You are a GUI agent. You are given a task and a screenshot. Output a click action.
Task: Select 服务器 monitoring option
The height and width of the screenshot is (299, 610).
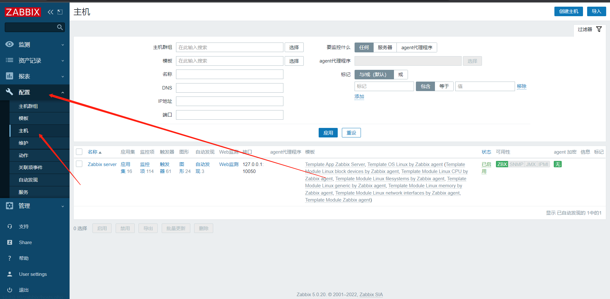point(385,48)
